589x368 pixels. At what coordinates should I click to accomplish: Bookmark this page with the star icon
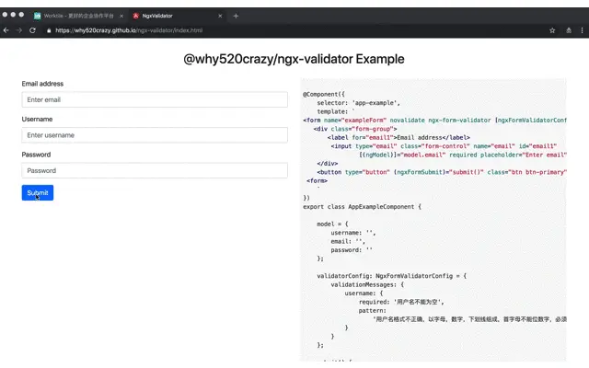[x=552, y=30]
